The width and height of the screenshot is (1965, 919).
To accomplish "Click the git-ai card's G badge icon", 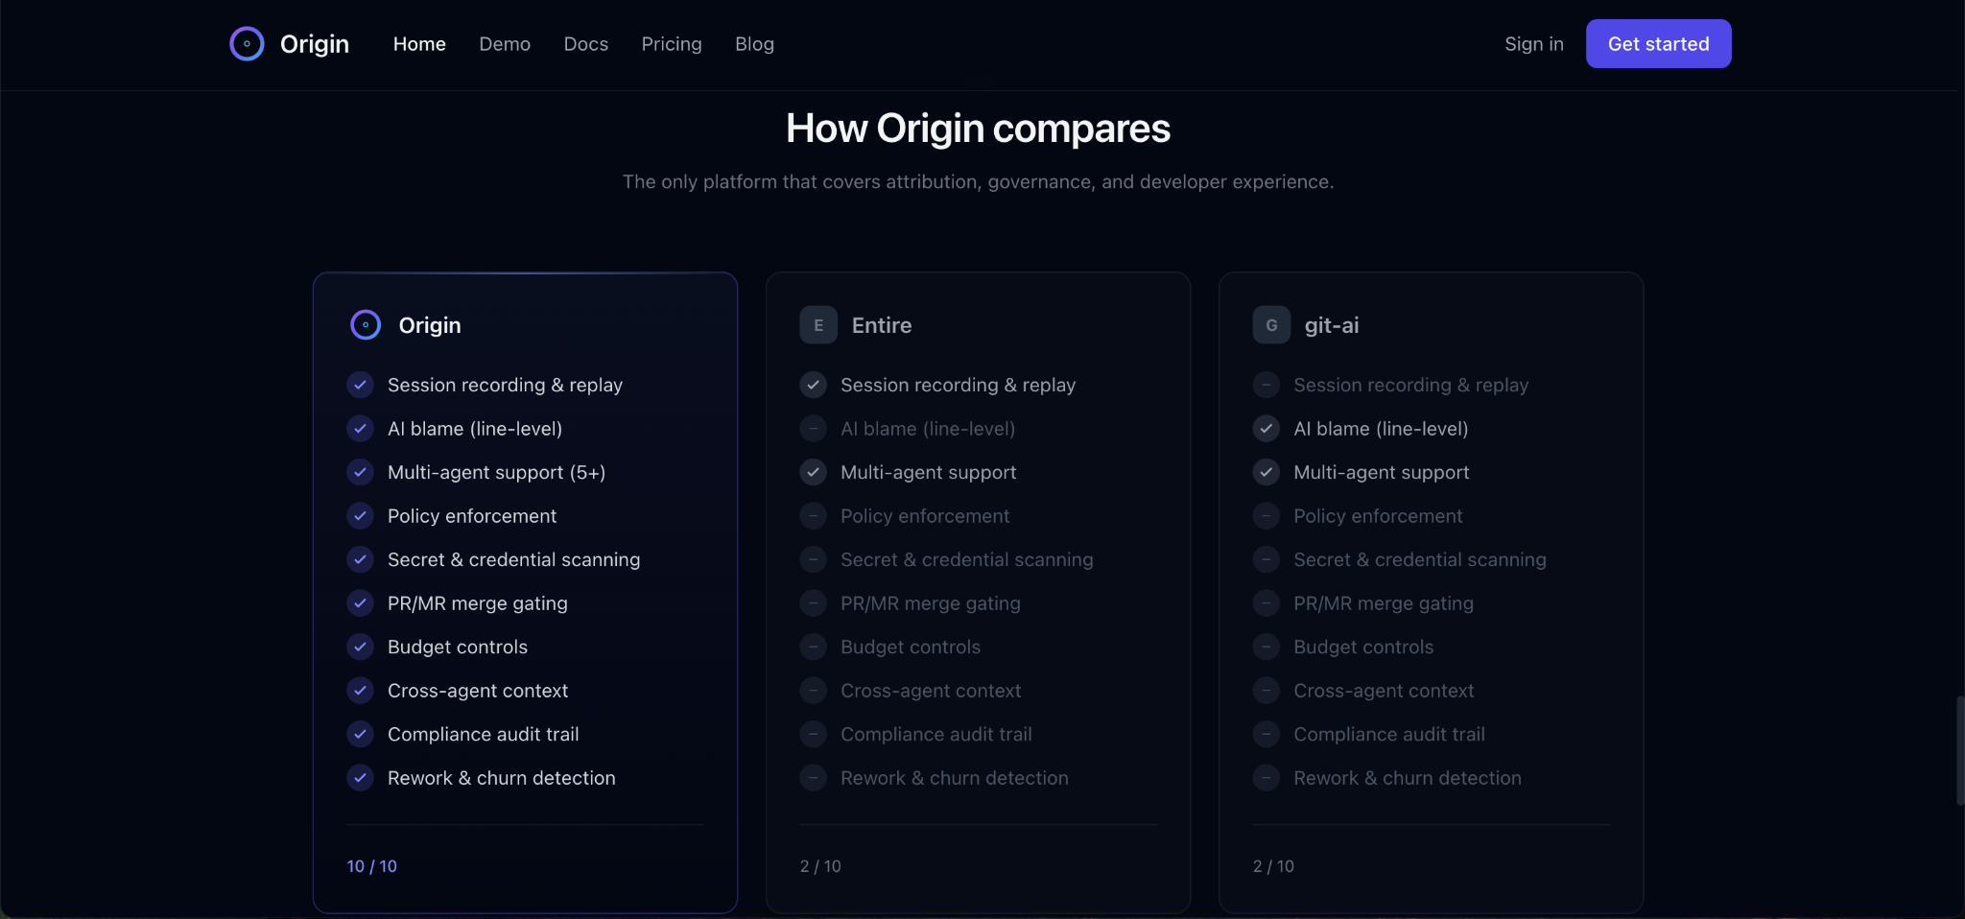I will [1271, 325].
